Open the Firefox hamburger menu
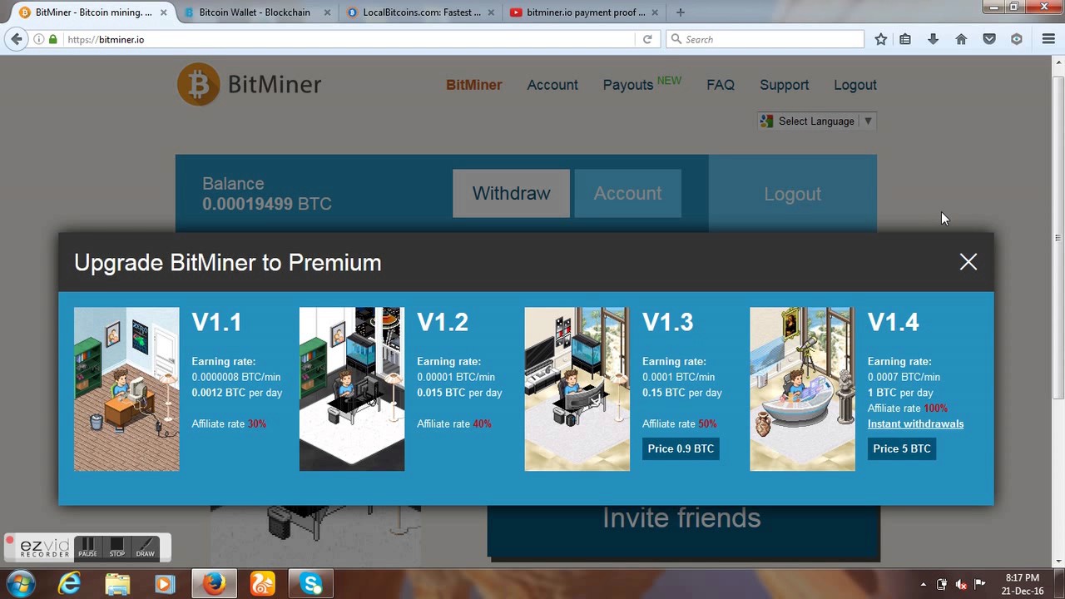 click(1048, 39)
